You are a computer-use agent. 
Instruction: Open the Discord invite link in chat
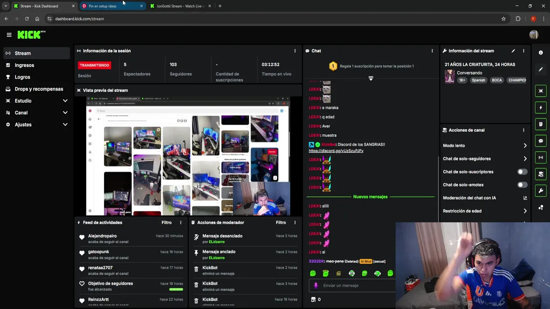tap(336, 151)
